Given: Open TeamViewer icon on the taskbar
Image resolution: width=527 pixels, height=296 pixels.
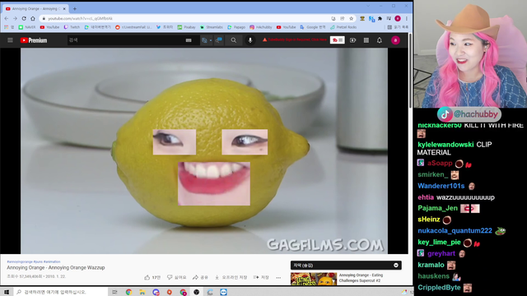Looking at the screenshot, I should 223,292.
